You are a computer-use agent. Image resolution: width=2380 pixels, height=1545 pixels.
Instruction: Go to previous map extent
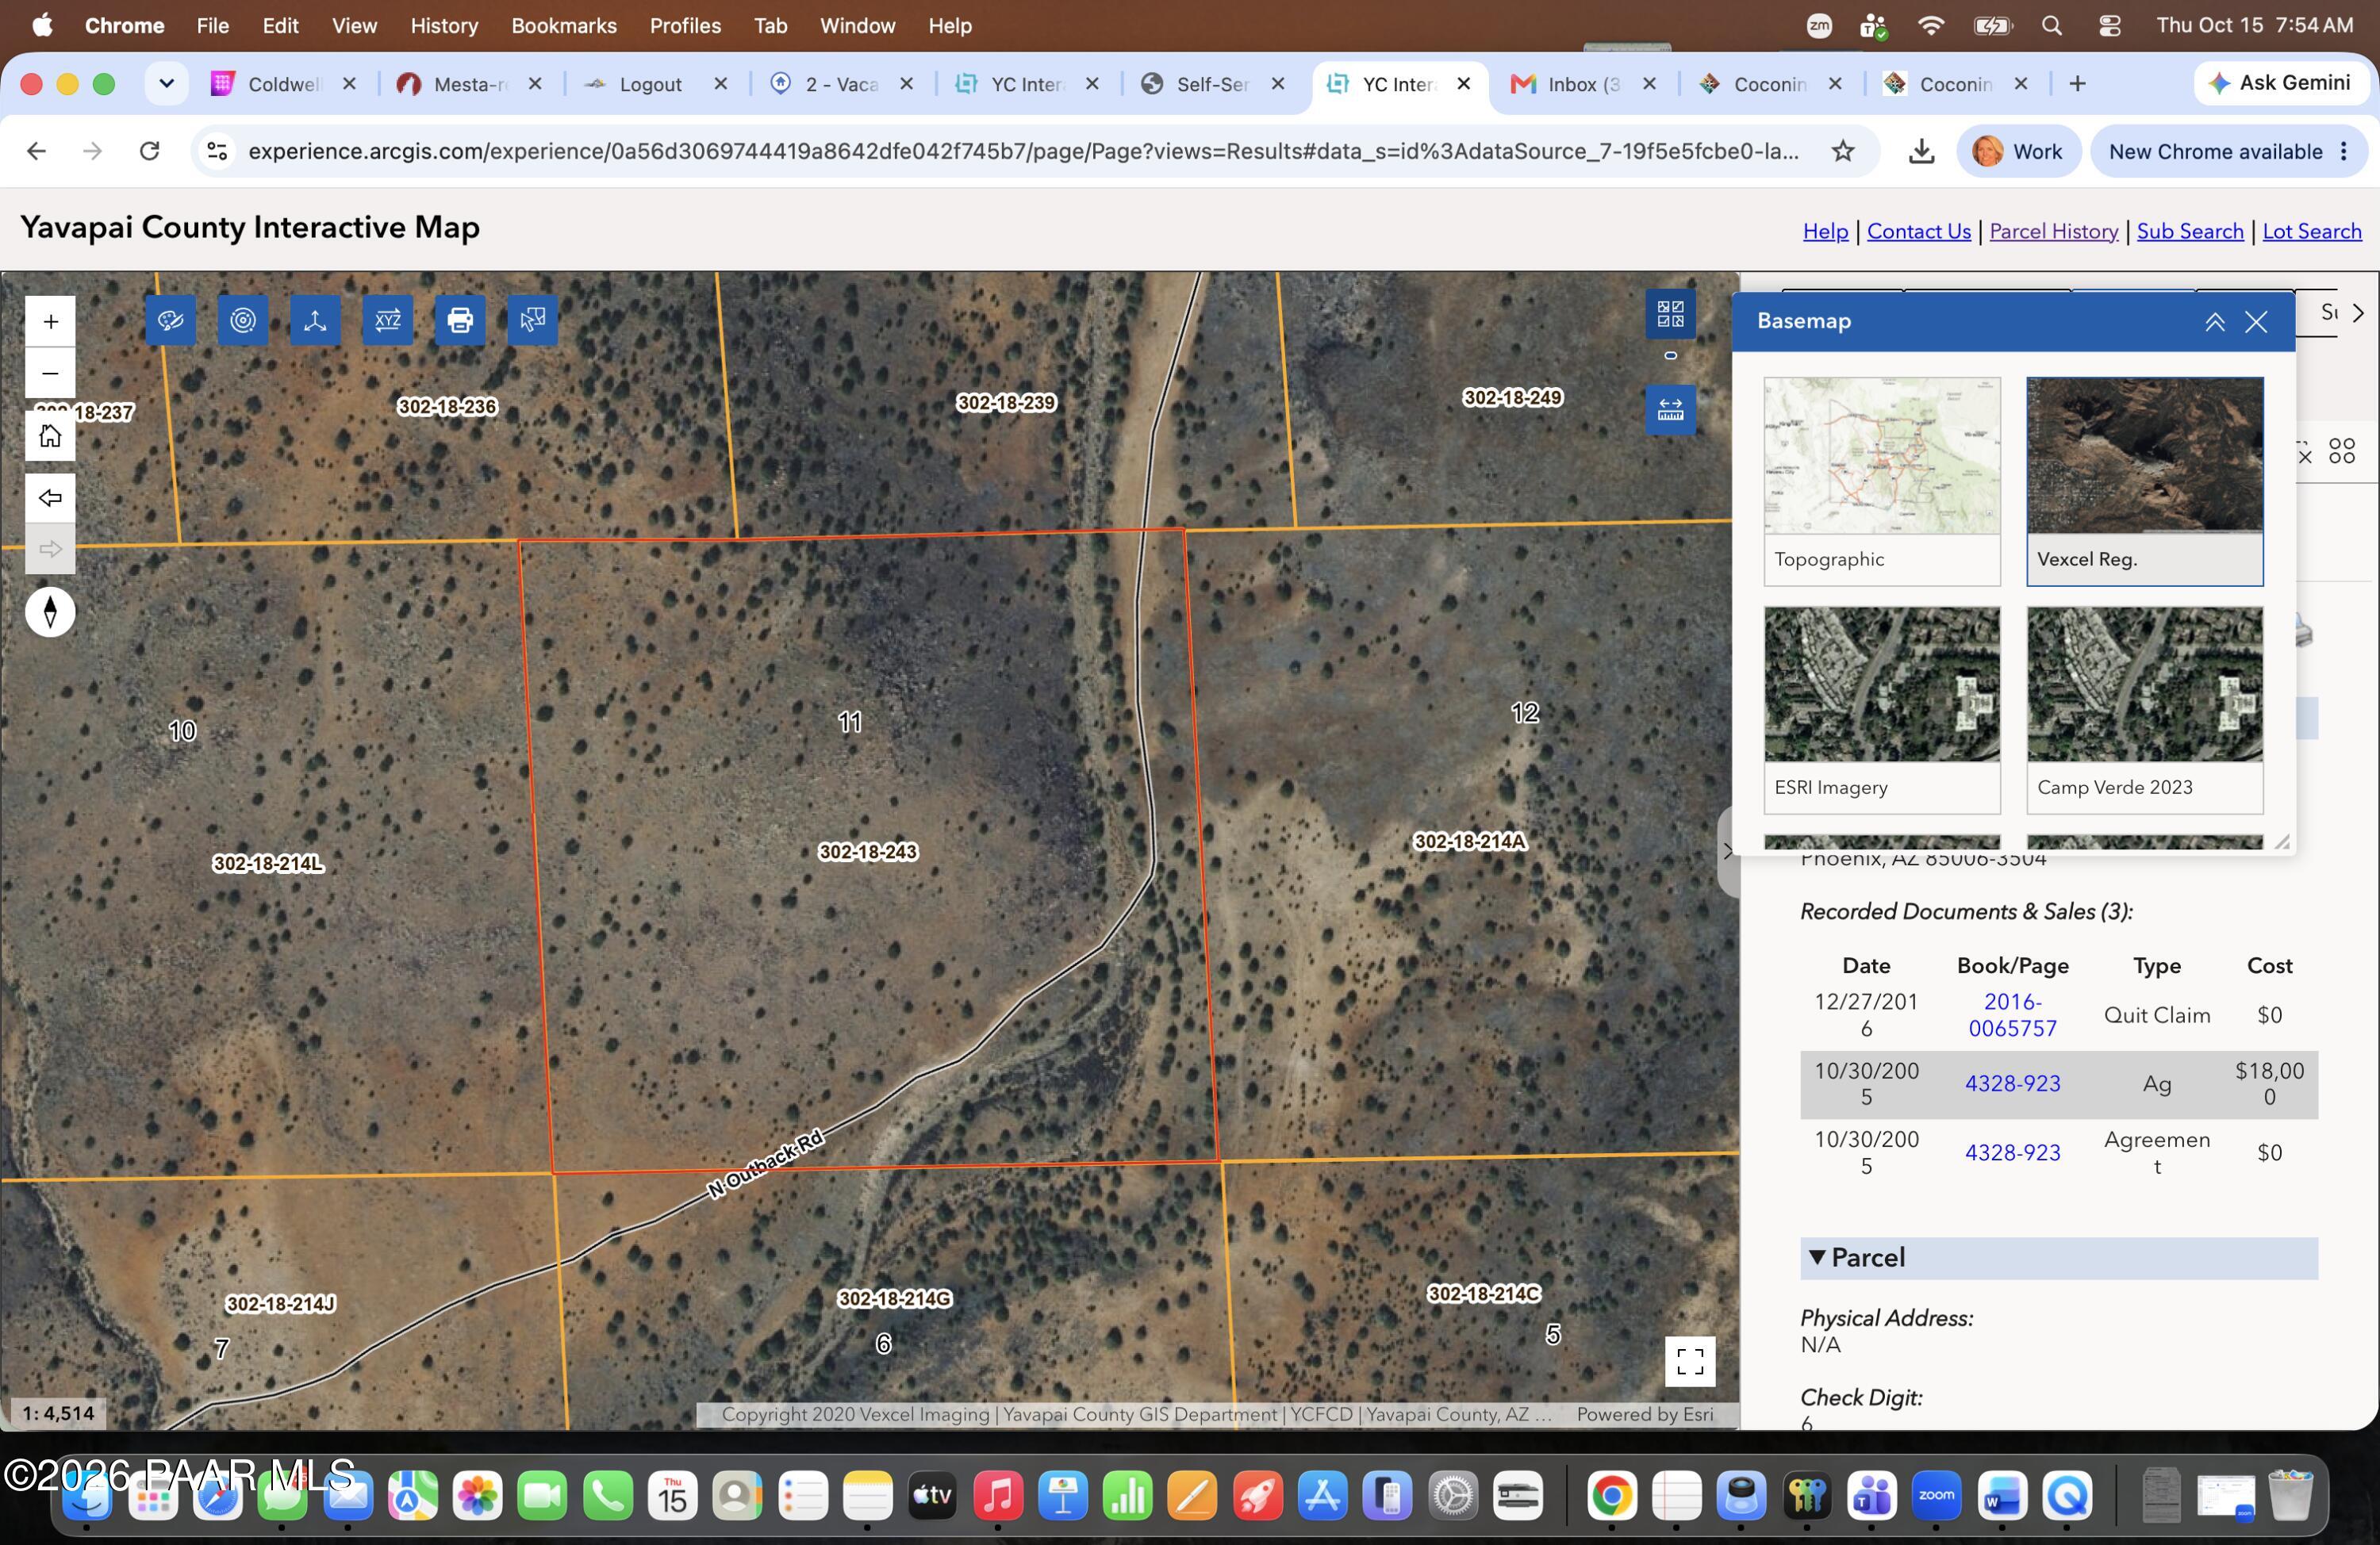pos(50,498)
